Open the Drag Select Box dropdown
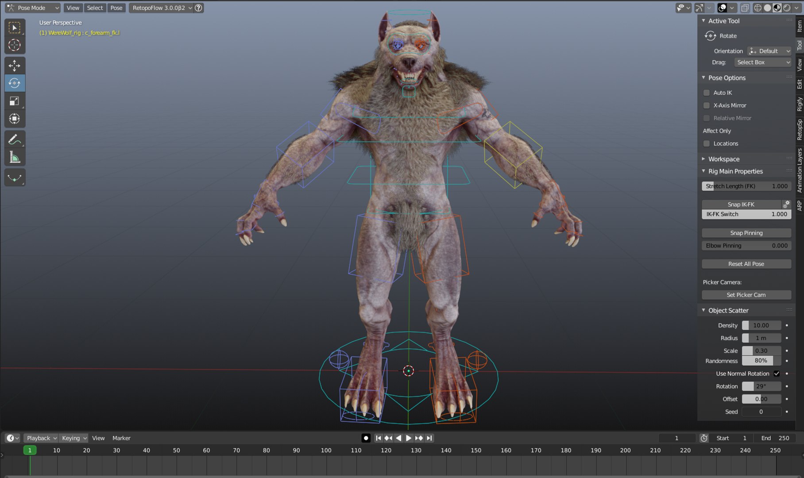Image resolution: width=804 pixels, height=478 pixels. [x=762, y=62]
